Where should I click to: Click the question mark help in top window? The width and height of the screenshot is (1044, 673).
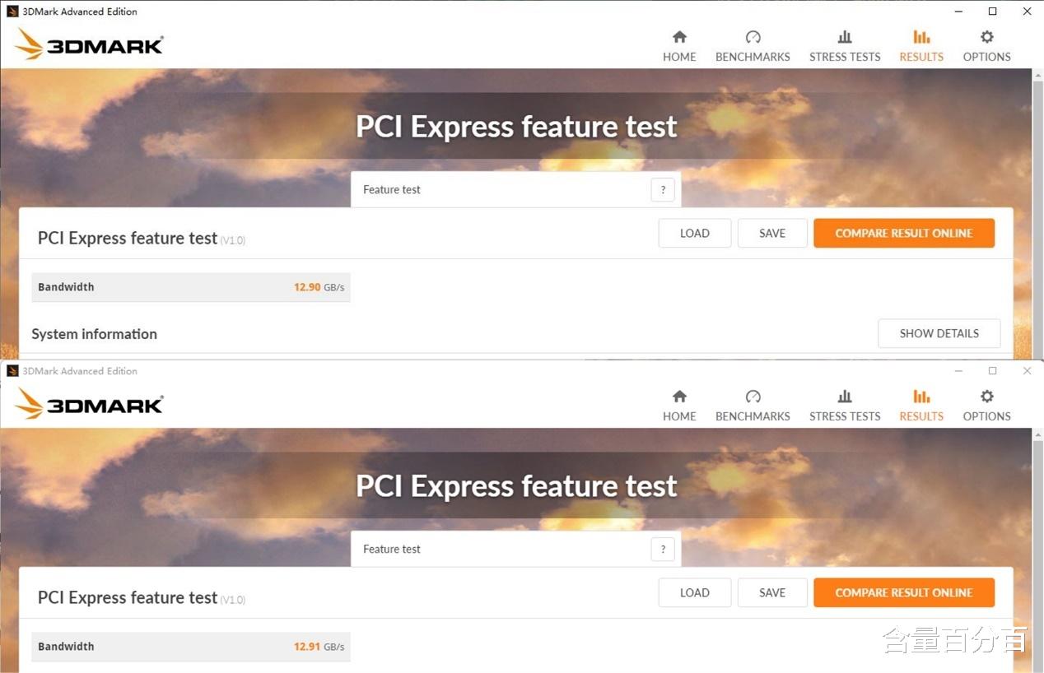pyautogui.click(x=663, y=190)
